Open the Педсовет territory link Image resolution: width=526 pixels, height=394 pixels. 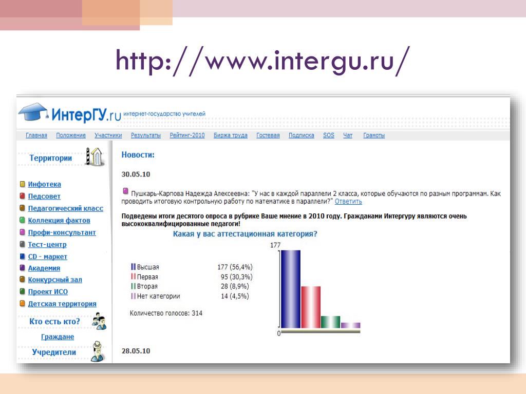click(44, 196)
